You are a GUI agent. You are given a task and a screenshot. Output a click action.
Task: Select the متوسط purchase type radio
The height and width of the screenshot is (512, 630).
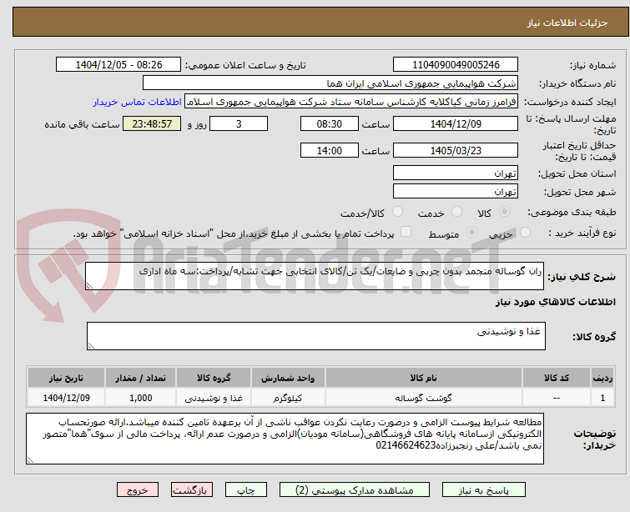pos(471,232)
